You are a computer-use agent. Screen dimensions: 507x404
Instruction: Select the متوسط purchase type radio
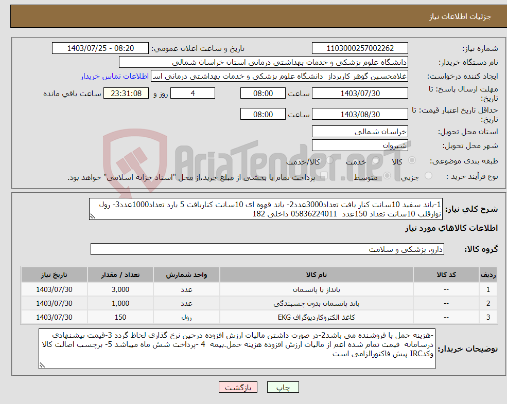387,176
